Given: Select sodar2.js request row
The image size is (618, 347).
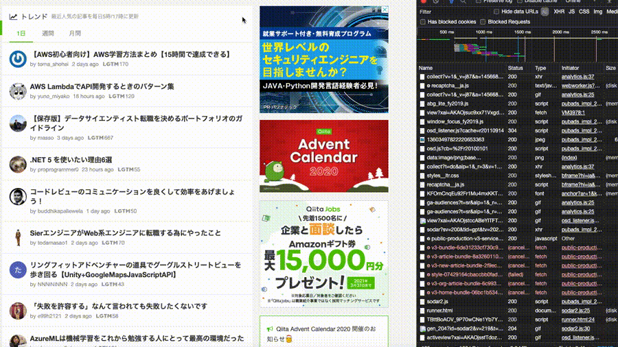Looking at the screenshot, I should pos(518,302).
